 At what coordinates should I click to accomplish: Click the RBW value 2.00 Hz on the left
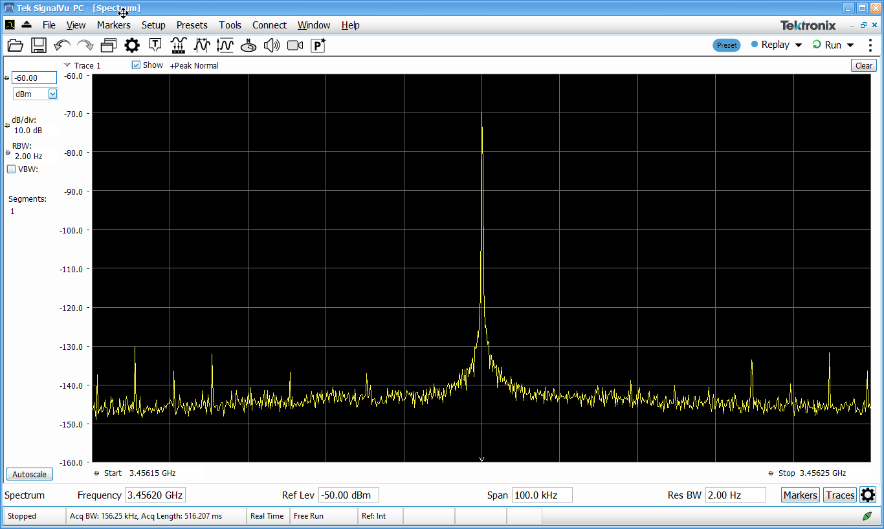point(28,157)
